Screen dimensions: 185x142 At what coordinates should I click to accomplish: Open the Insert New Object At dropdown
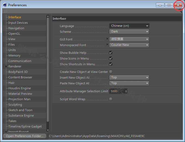click(x=129, y=78)
